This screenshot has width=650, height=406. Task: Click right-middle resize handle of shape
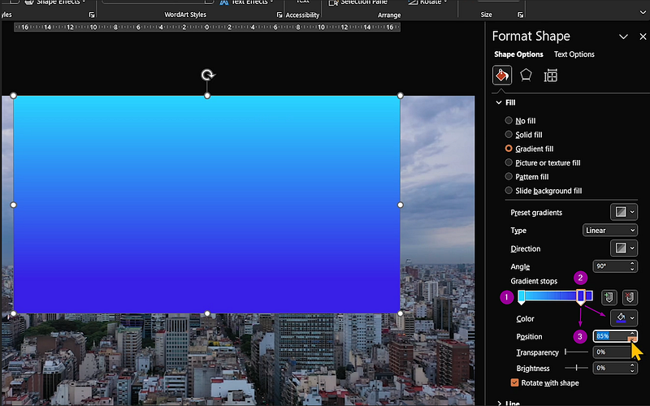point(400,205)
